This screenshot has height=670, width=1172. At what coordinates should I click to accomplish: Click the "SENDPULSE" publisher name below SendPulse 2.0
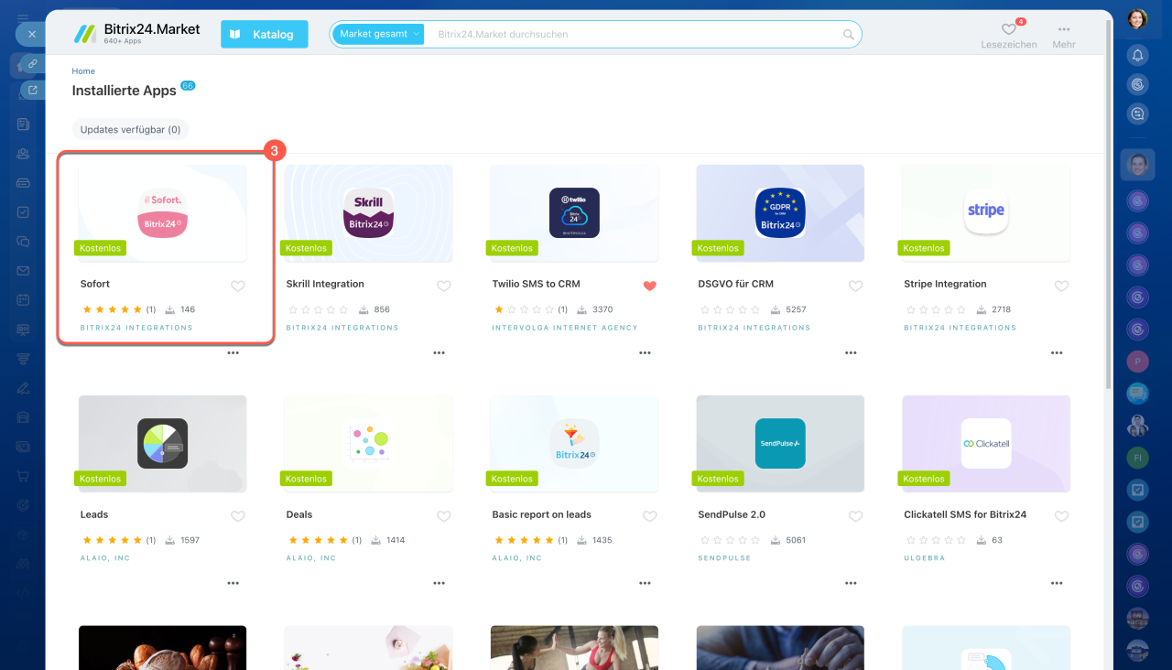724,558
